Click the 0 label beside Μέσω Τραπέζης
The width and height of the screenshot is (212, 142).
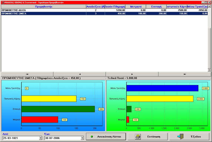click(27, 88)
